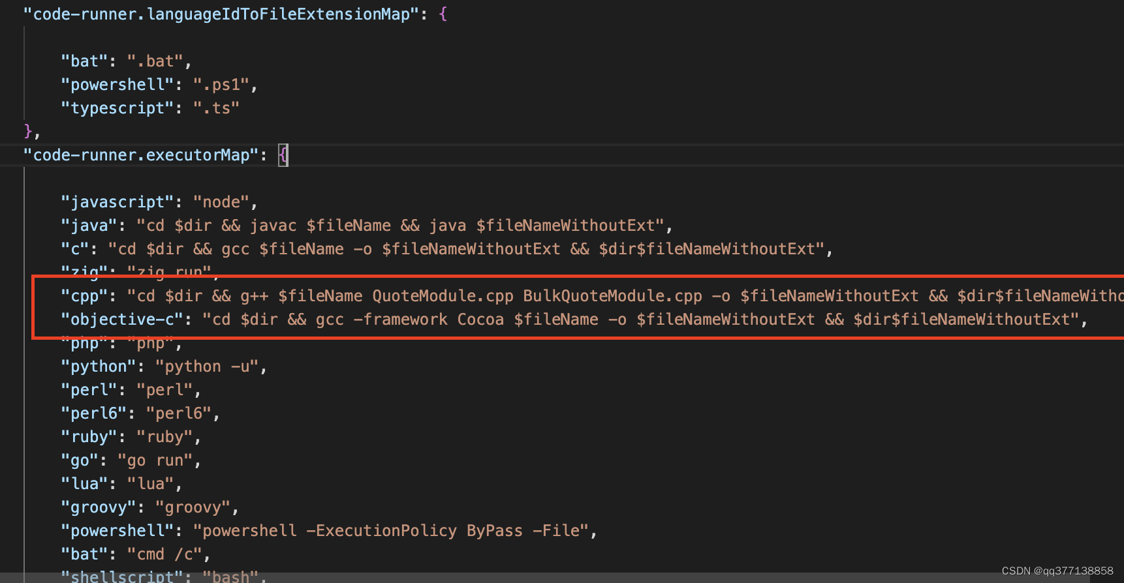This screenshot has width=1124, height=583.
Task: Click the "ruby": "ruby" entry
Action: point(131,437)
